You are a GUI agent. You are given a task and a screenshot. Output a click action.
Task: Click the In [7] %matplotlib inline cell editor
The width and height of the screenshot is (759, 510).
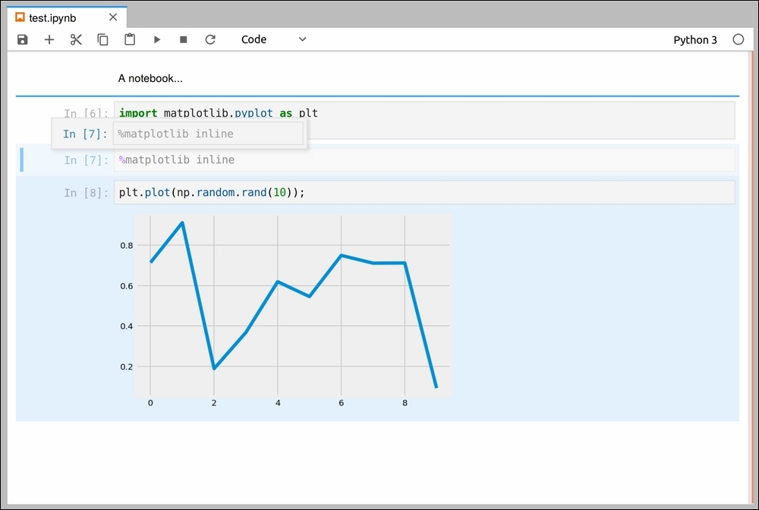point(424,159)
